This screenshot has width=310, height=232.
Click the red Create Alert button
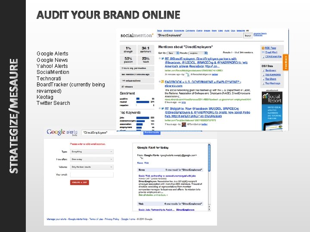80,183
